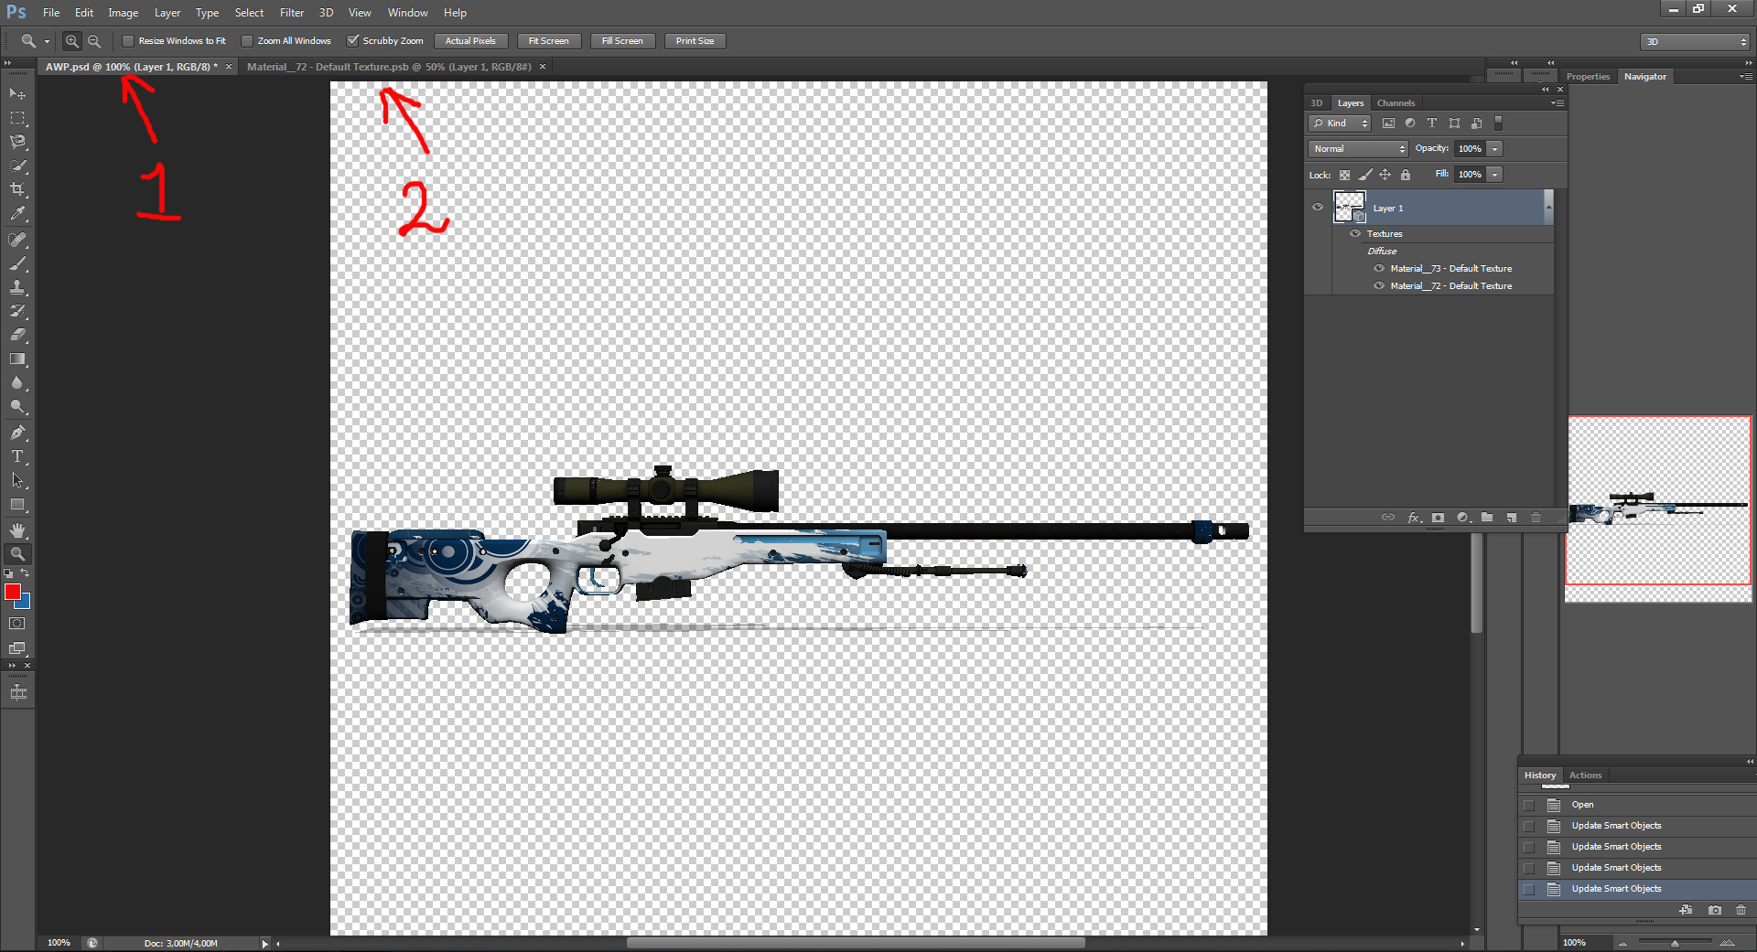The width and height of the screenshot is (1757, 952).
Task: Select the Hand tool
Action: tap(17, 530)
